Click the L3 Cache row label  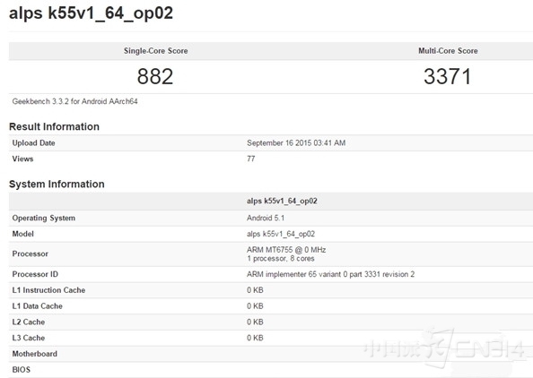(29, 338)
